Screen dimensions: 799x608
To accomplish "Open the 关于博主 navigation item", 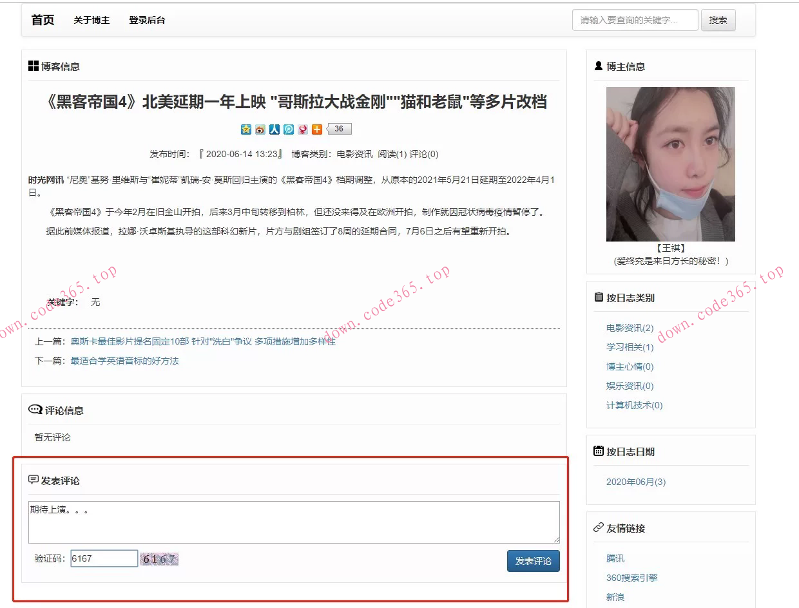I will click(x=91, y=20).
